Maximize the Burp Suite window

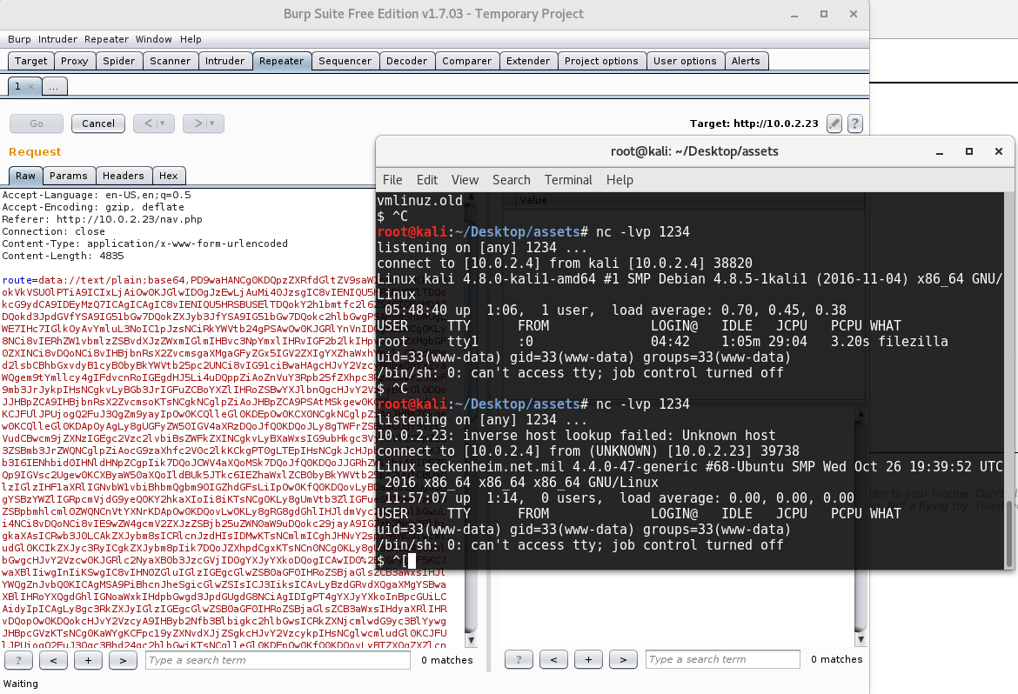point(824,14)
